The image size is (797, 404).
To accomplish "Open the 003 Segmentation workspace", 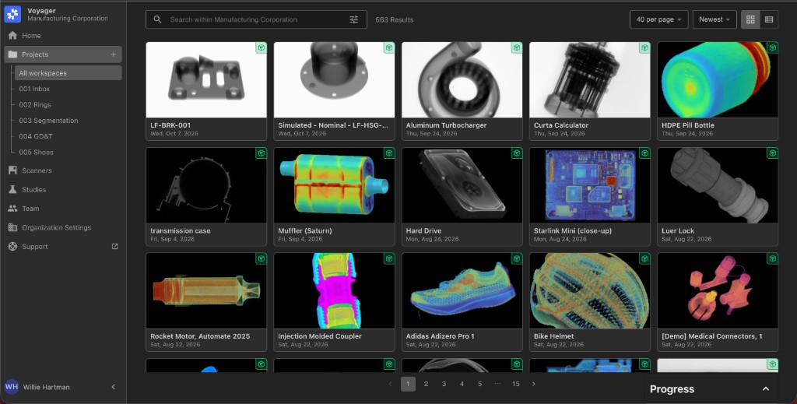I will click(x=48, y=121).
